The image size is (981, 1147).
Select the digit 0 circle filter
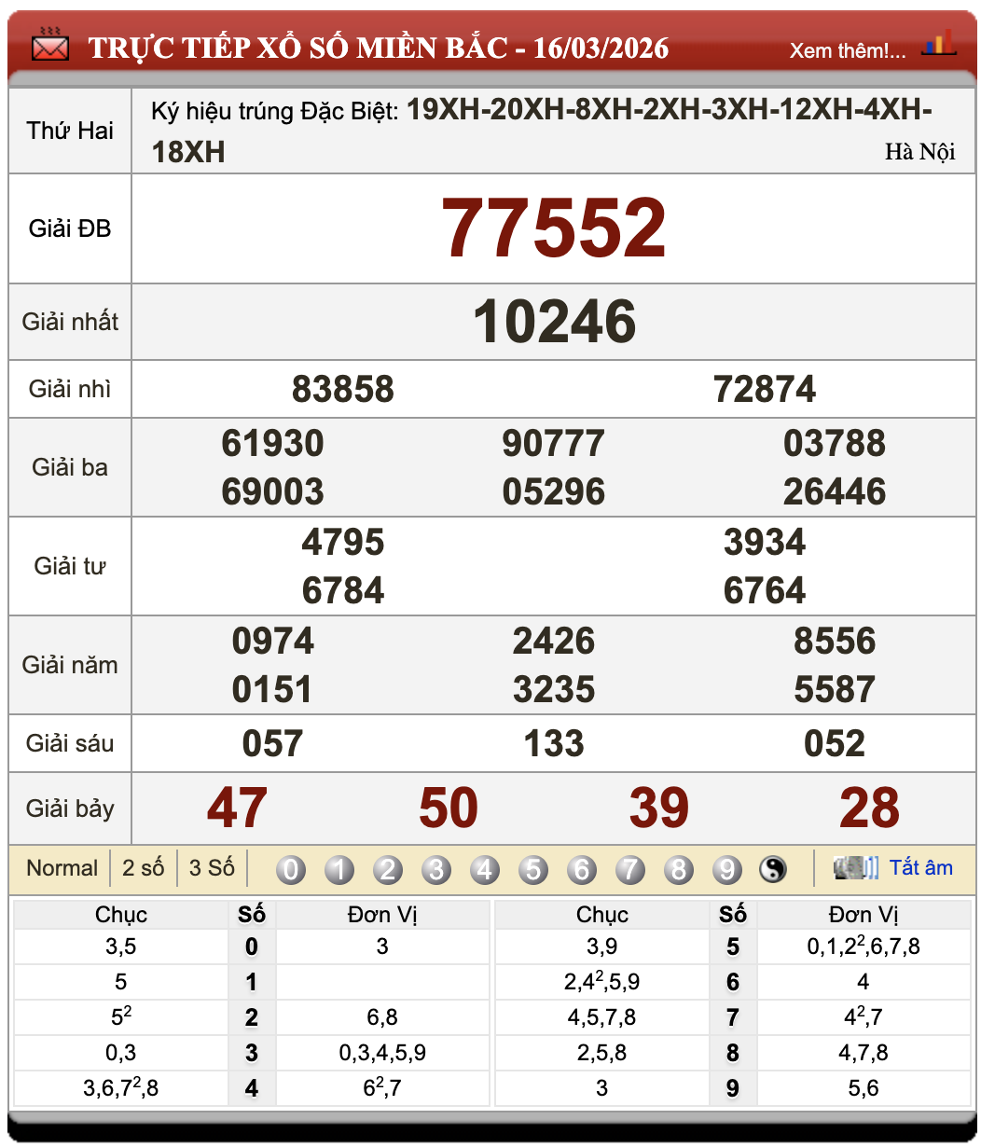tap(291, 870)
